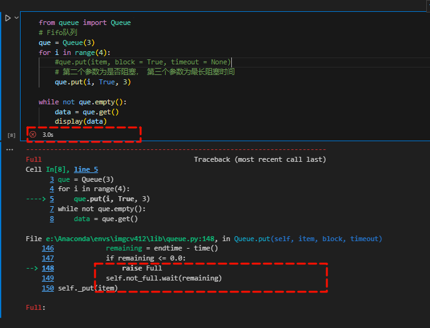Click the red error status icon
The width and height of the screenshot is (430, 328).
click(x=33, y=134)
